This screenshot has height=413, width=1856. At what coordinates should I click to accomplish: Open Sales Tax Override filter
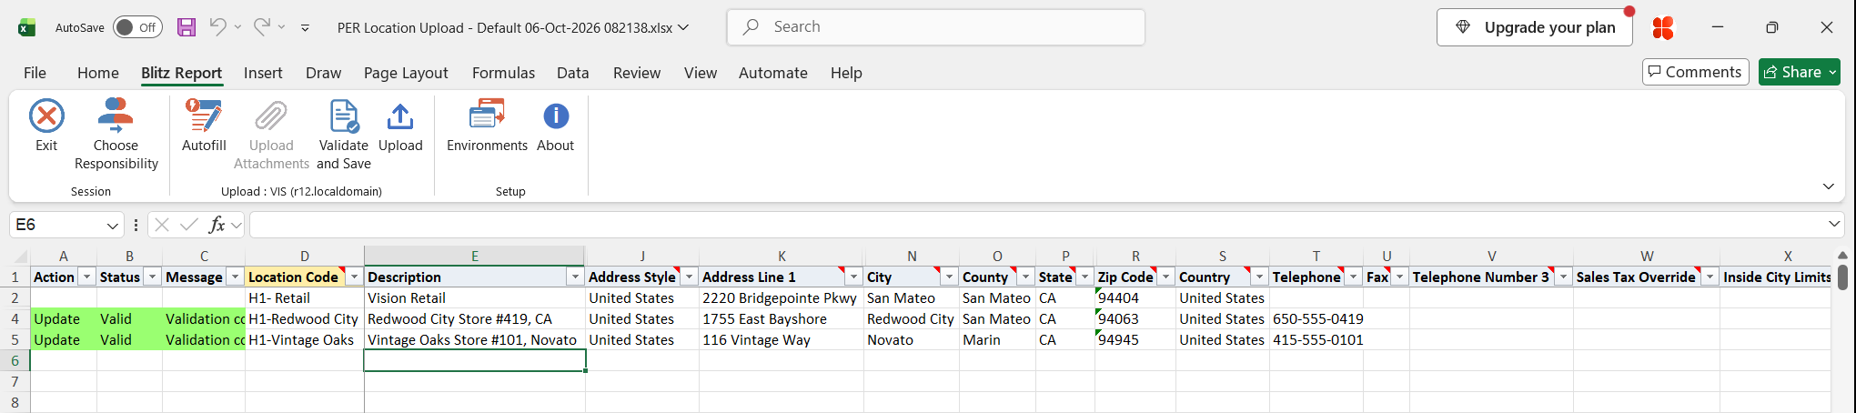tap(1710, 277)
